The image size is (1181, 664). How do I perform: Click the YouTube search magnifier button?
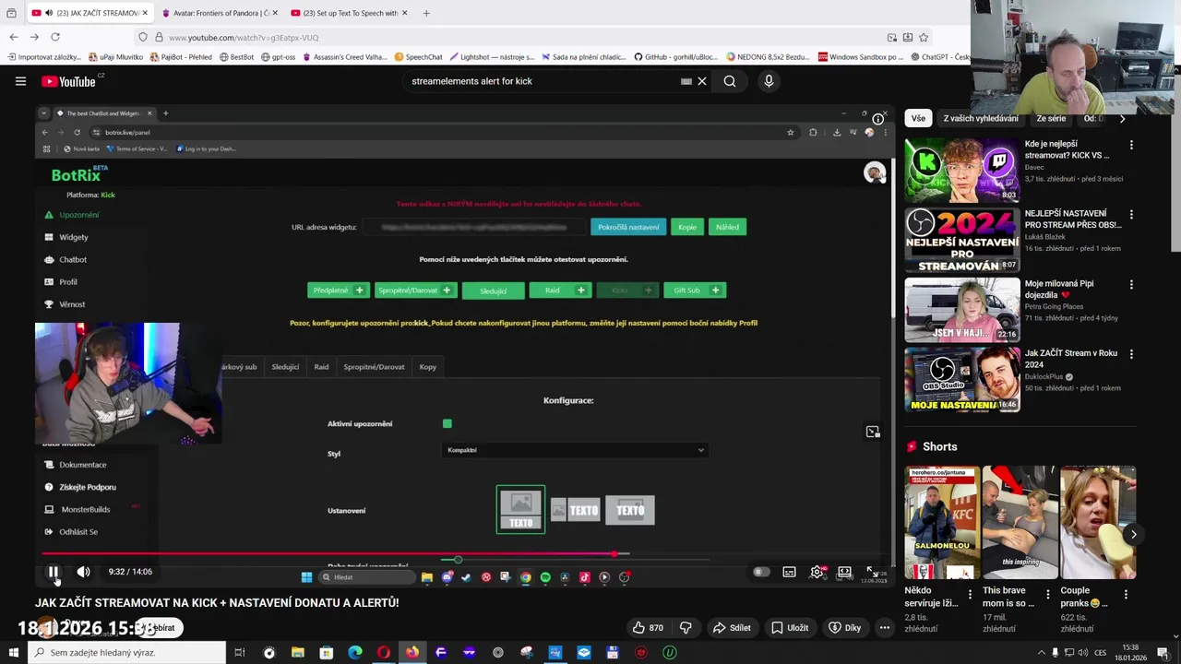coord(730,81)
